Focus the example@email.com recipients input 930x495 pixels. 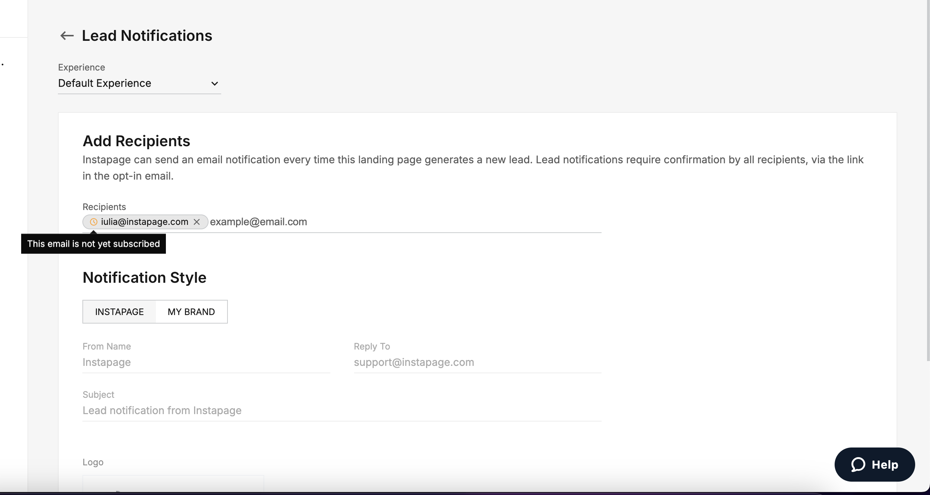405,222
